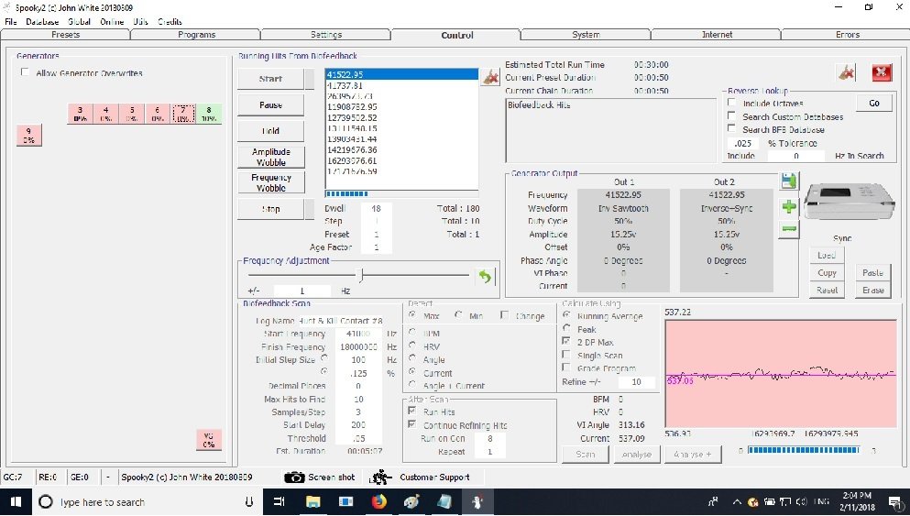Screen dimensions: 910x516
Task: Toggle Run Hits checkbox
Action: click(x=411, y=411)
